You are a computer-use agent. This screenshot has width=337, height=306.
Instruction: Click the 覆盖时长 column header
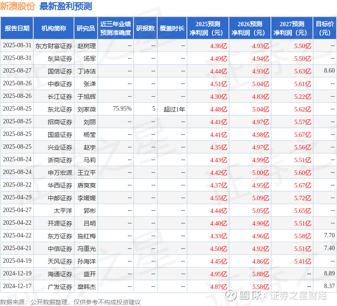172,28
